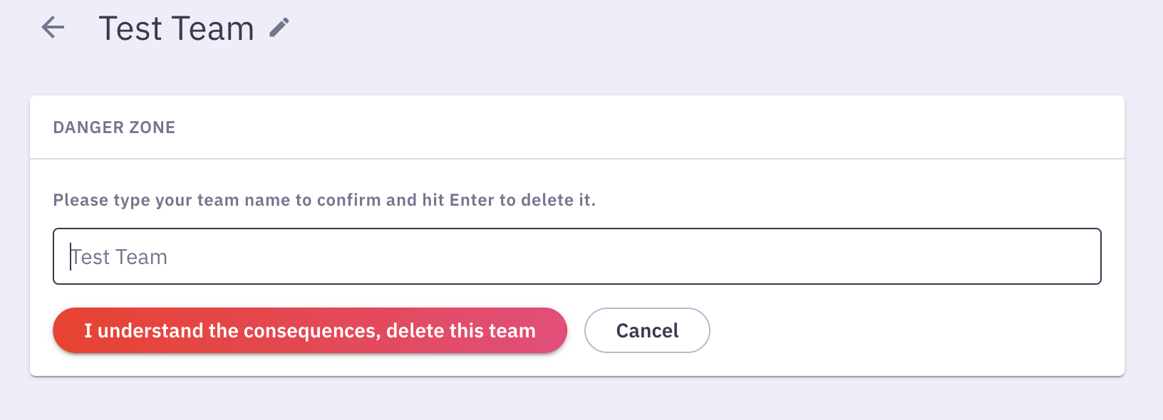Image resolution: width=1163 pixels, height=420 pixels.
Task: Open team name editing with pencil icon
Action: click(x=279, y=28)
